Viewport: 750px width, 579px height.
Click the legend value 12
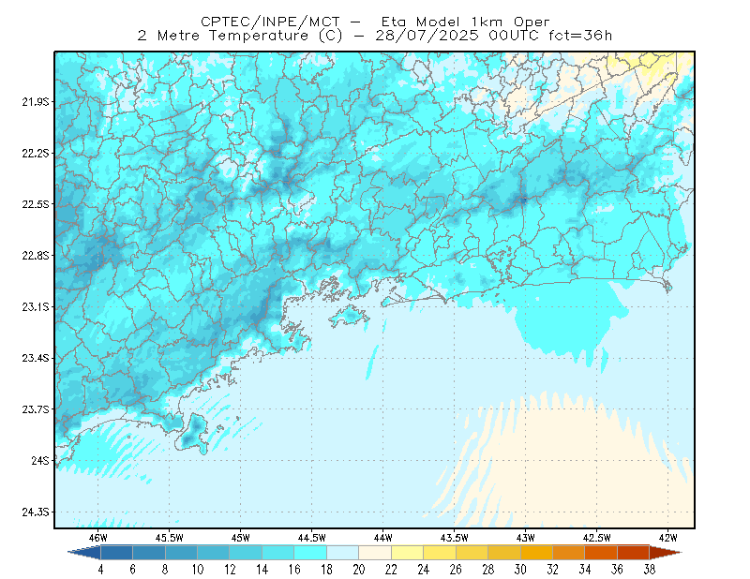(x=230, y=570)
